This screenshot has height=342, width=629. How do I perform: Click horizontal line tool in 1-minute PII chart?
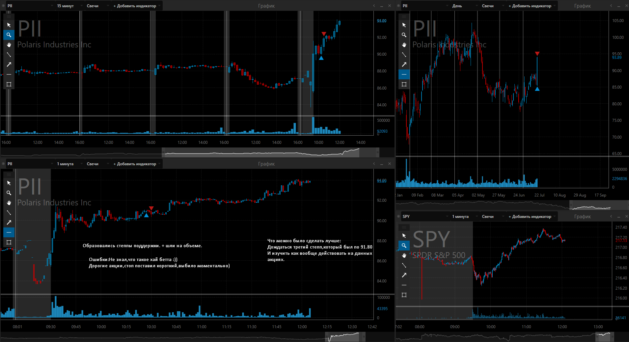click(9, 232)
